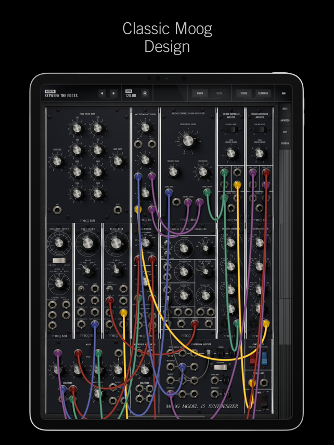The height and width of the screenshot is (445, 334).
Task: Flip the Semitone/Octave switch on Oscillator Driver
Action: [59, 261]
